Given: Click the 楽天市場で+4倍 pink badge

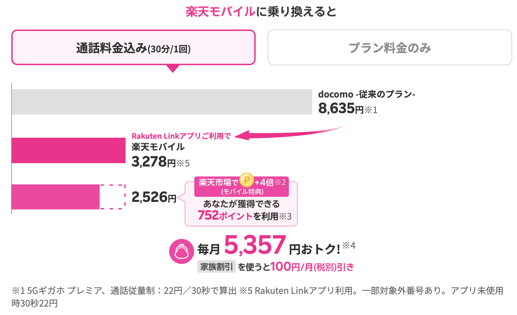Looking at the screenshot, I should [x=242, y=187].
